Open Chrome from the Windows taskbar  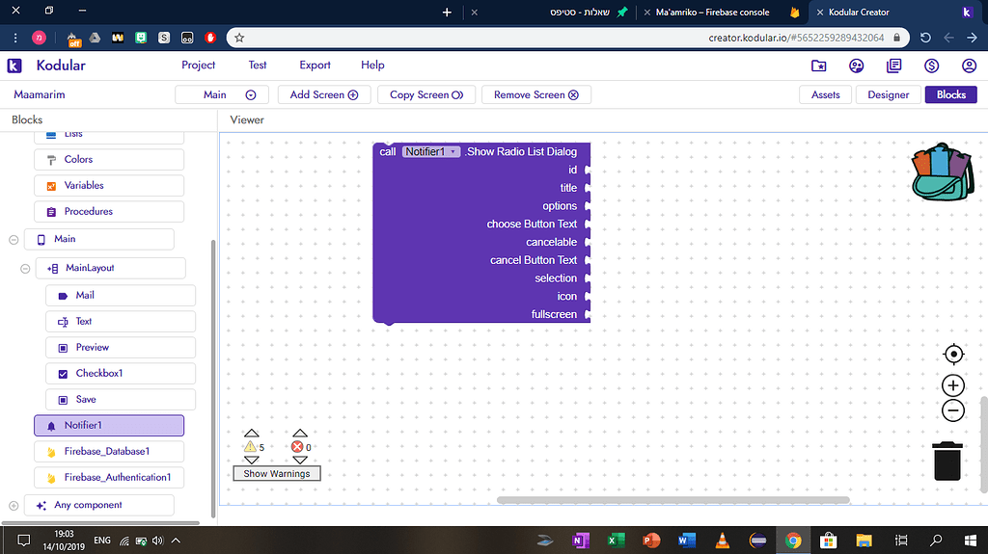tap(793, 541)
